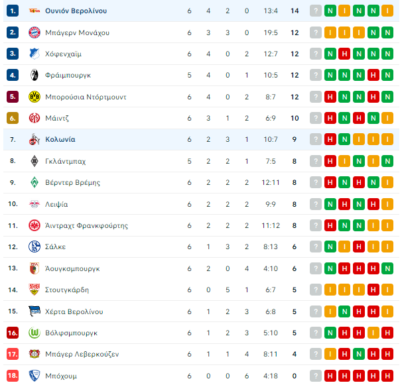Click the Wolfsburg W logo
The width and height of the screenshot is (402, 389).
pyautogui.click(x=34, y=333)
